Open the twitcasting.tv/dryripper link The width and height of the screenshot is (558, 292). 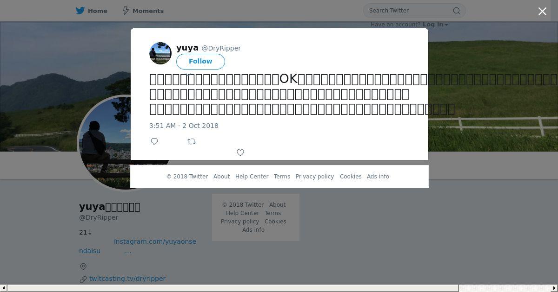tap(127, 279)
